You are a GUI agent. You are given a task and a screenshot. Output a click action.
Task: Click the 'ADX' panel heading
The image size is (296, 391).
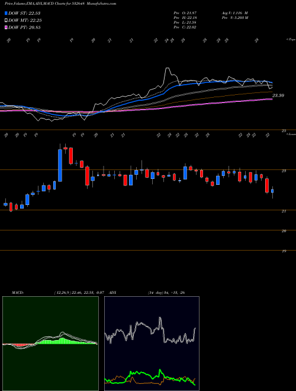click(112, 292)
